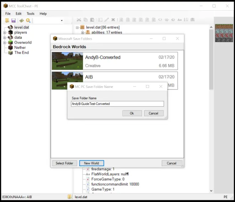This screenshot has height=202, width=235.
Task: Click the New World button
Action: pos(92,163)
